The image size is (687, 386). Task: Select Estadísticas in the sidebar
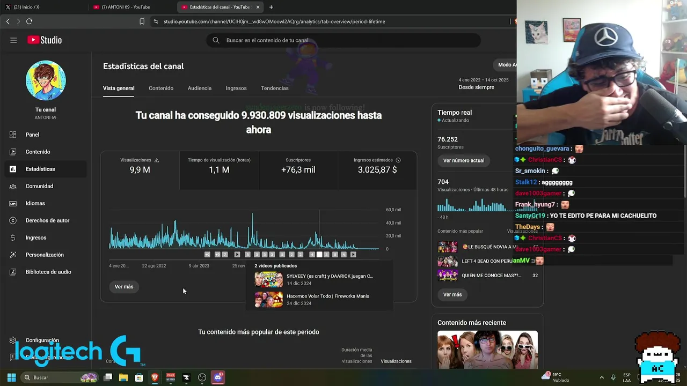(46, 169)
